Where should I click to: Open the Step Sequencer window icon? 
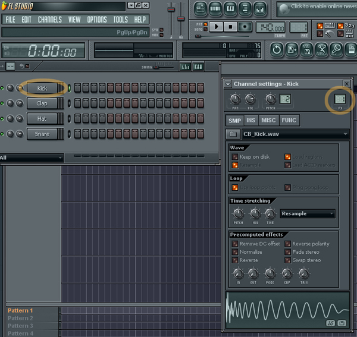[x=215, y=9]
